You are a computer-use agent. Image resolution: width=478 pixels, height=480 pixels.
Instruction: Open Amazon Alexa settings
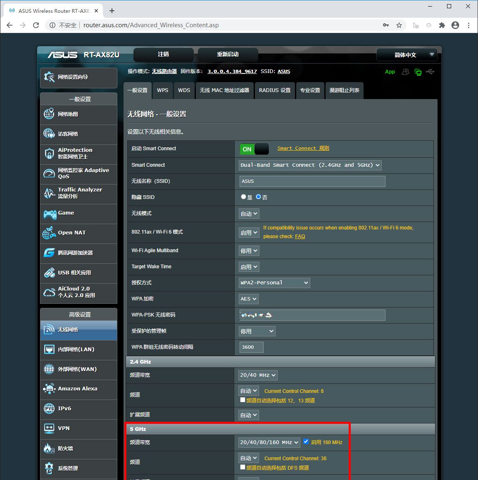[x=77, y=388]
